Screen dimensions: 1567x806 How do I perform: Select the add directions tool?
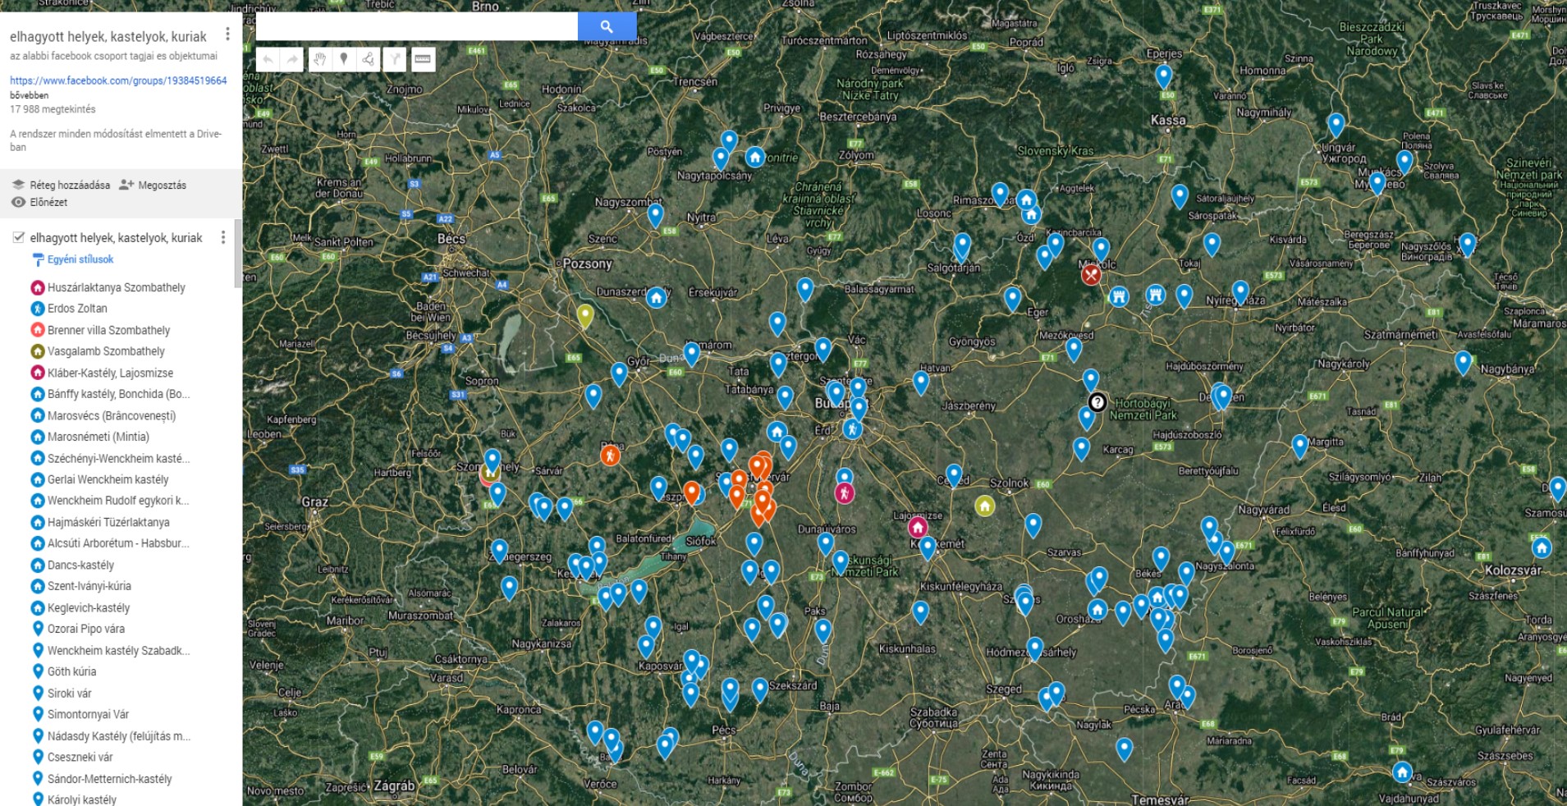395,59
